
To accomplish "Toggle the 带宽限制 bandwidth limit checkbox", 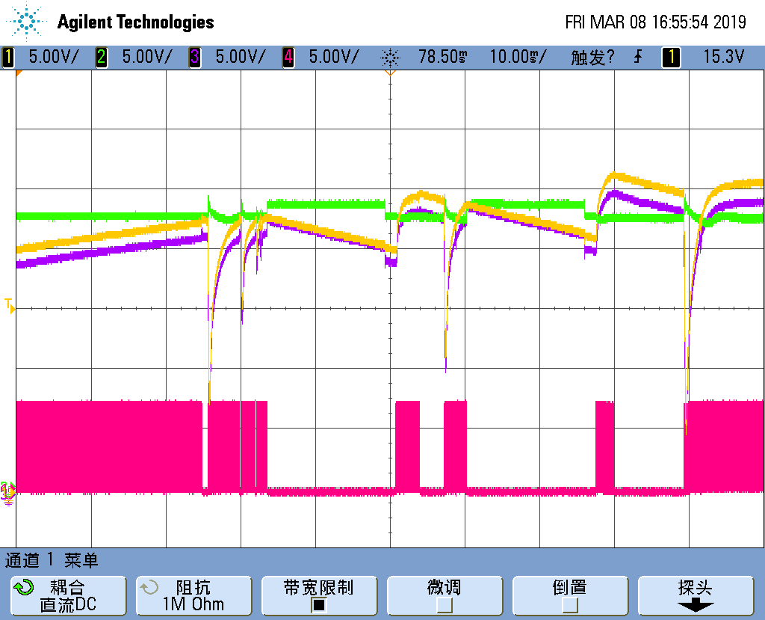I will coord(318,605).
